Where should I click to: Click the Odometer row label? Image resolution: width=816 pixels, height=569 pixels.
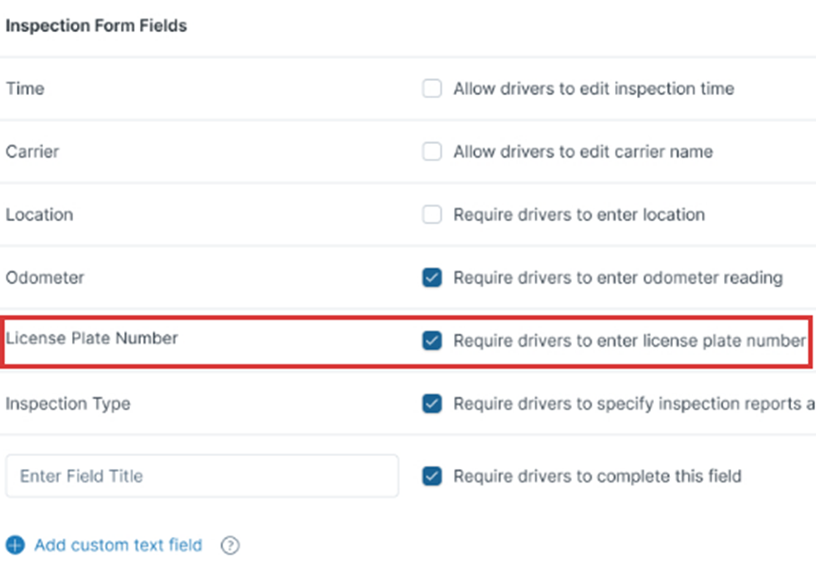(45, 277)
